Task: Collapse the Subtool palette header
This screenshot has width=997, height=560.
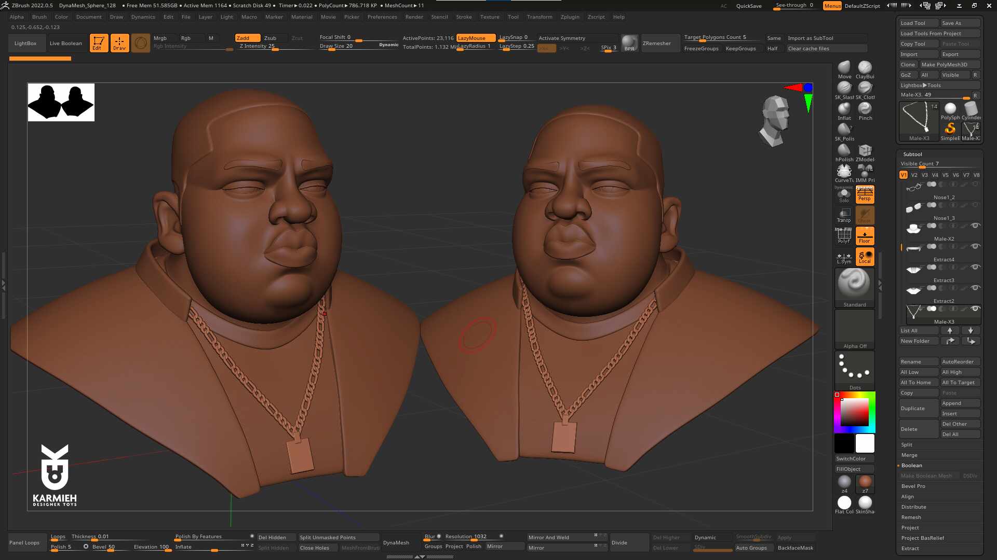Action: [912, 154]
